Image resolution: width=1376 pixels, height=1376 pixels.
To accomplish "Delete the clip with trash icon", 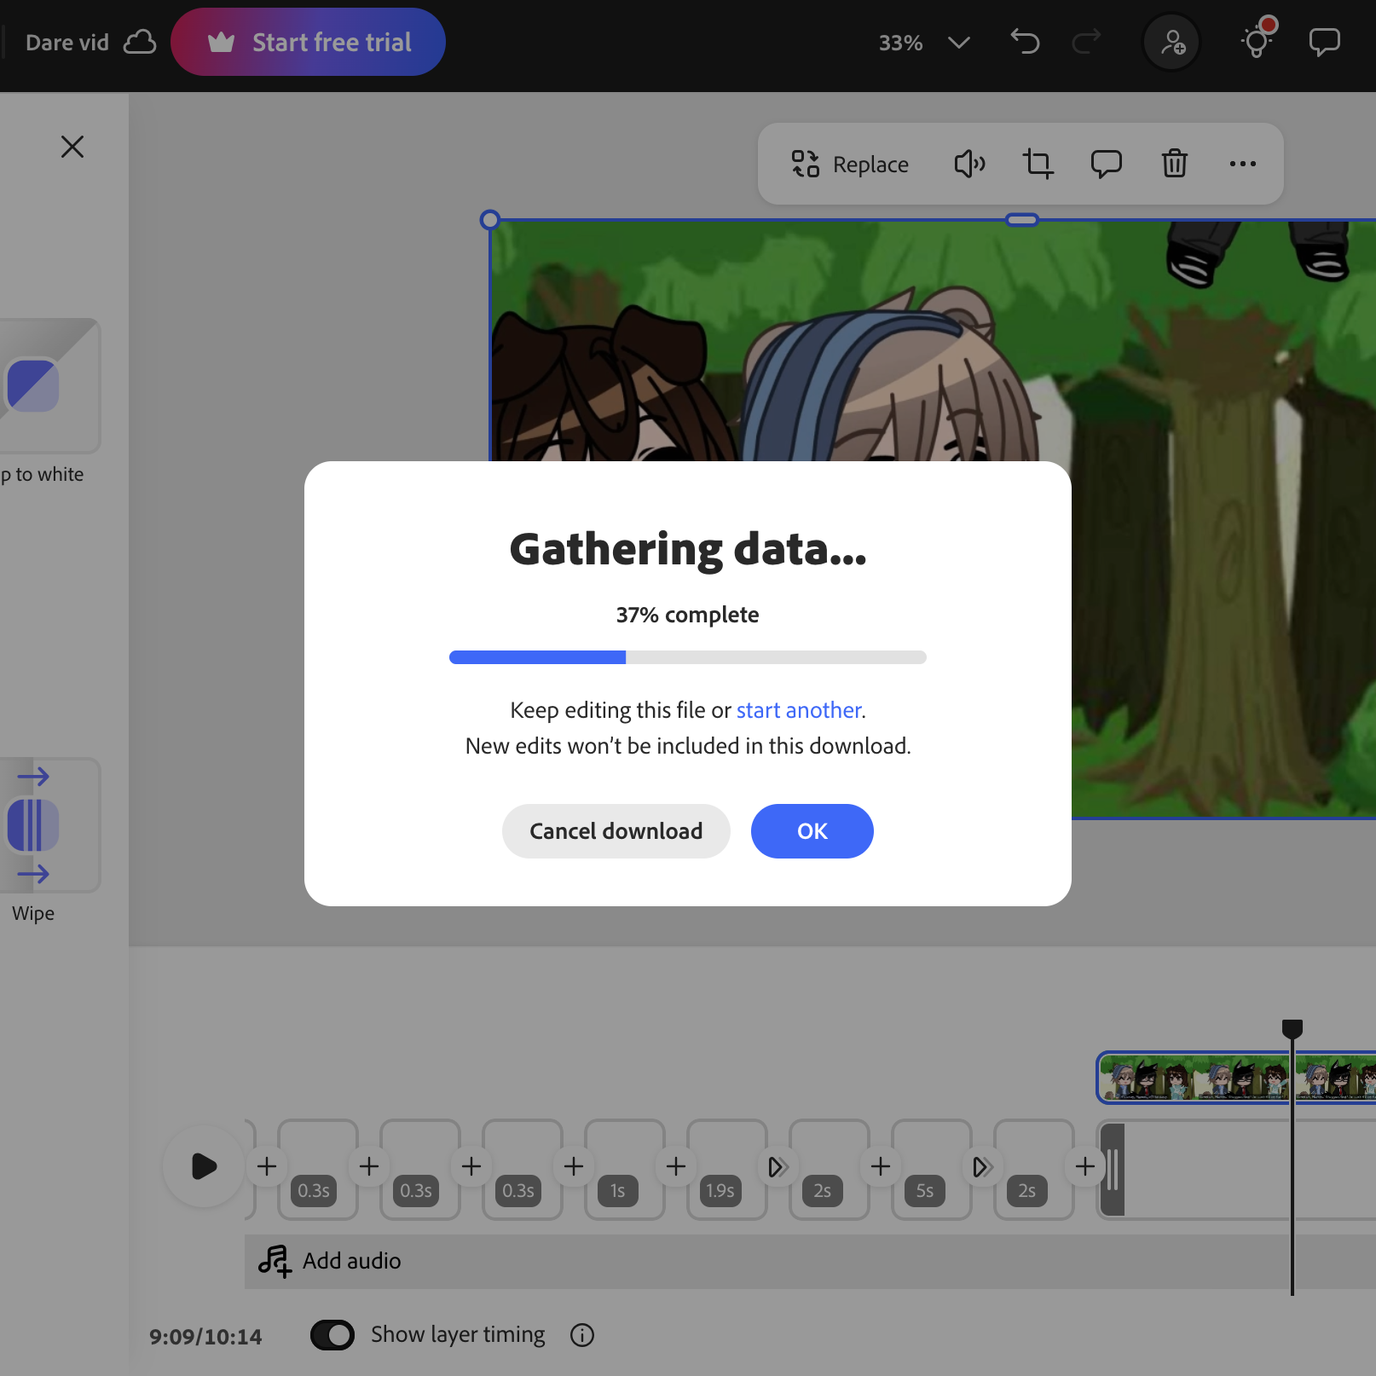I will [x=1175, y=164].
